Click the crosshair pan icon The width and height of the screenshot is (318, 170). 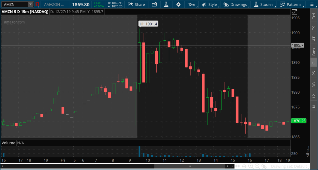tap(244, 166)
